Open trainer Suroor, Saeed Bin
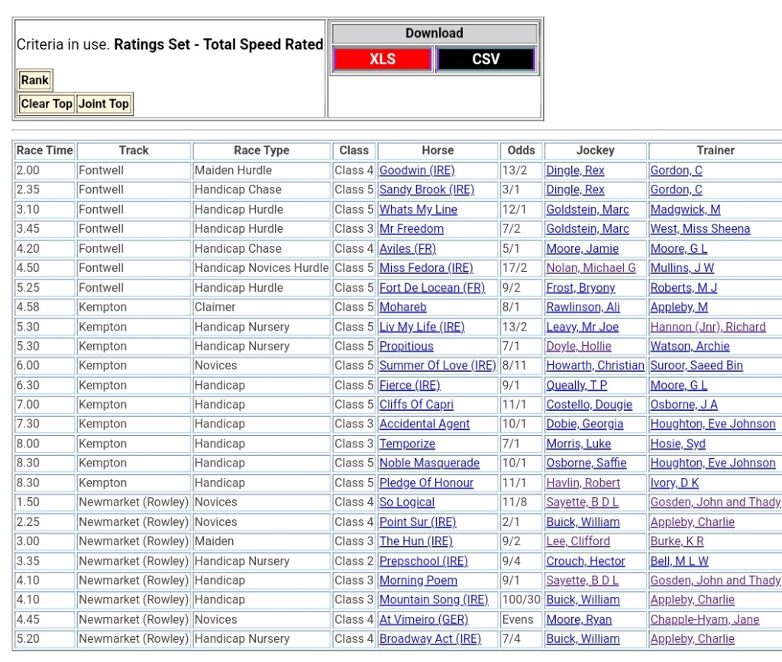The width and height of the screenshot is (782, 662). tap(696, 366)
